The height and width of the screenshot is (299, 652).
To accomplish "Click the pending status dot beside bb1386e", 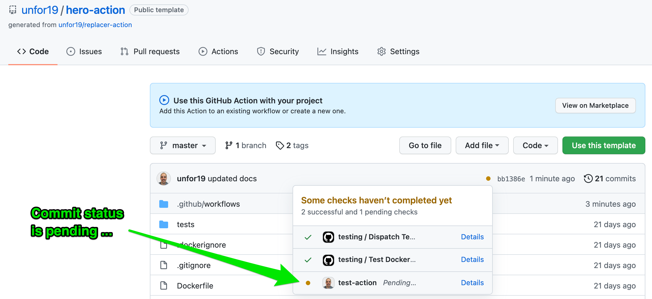I will pyautogui.click(x=488, y=179).
